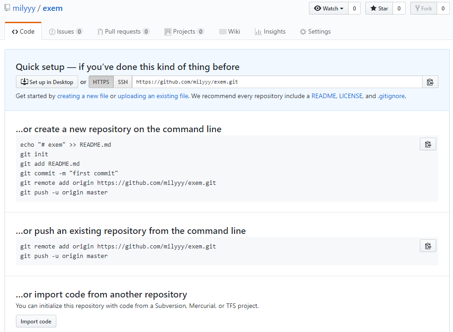Follow the 'uploading an existing file' link
This screenshot has width=453, height=332.
click(153, 96)
